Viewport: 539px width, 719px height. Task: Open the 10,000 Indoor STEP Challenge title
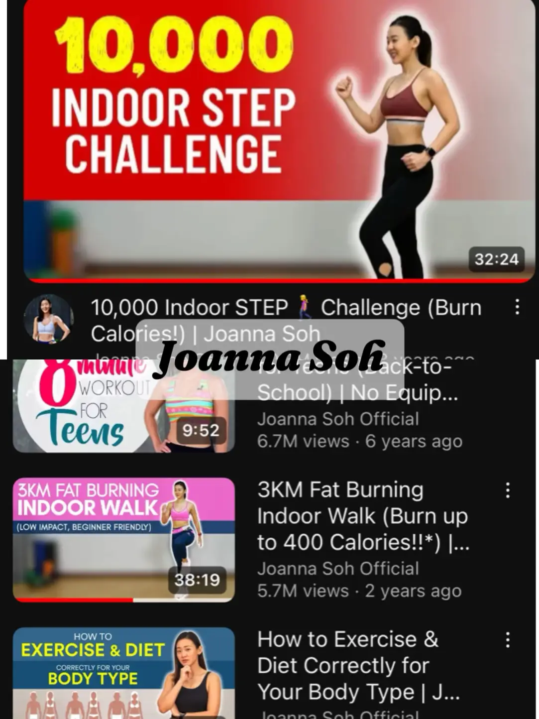286,320
